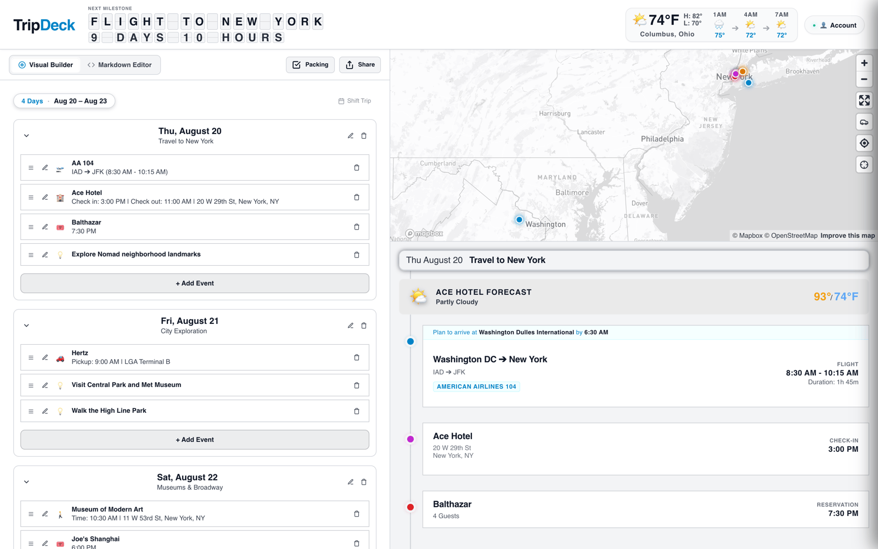Click Shift Trip
Image resolution: width=878 pixels, height=549 pixels.
[354, 101]
